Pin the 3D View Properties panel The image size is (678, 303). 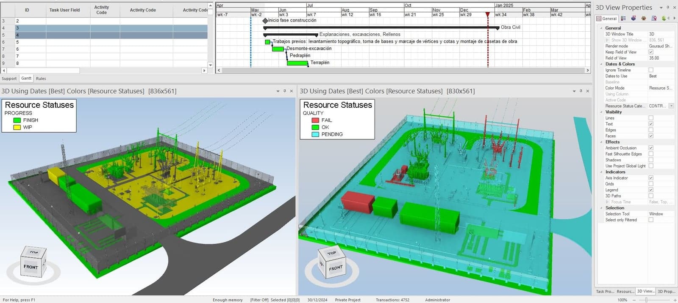click(x=668, y=8)
